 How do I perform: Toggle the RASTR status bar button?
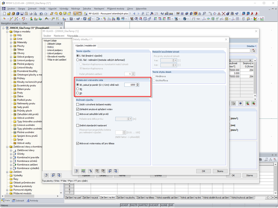click(134, 205)
